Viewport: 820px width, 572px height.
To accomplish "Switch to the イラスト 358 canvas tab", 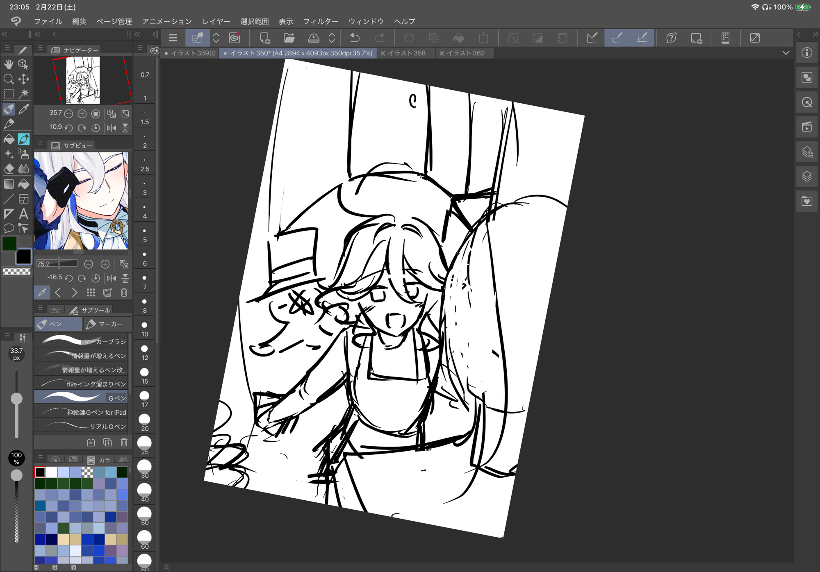I will (406, 53).
